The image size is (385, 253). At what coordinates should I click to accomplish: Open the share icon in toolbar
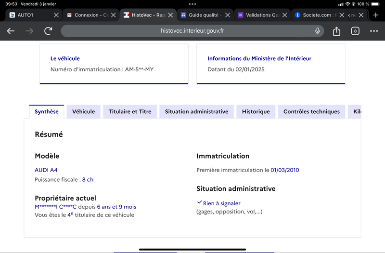(336, 31)
